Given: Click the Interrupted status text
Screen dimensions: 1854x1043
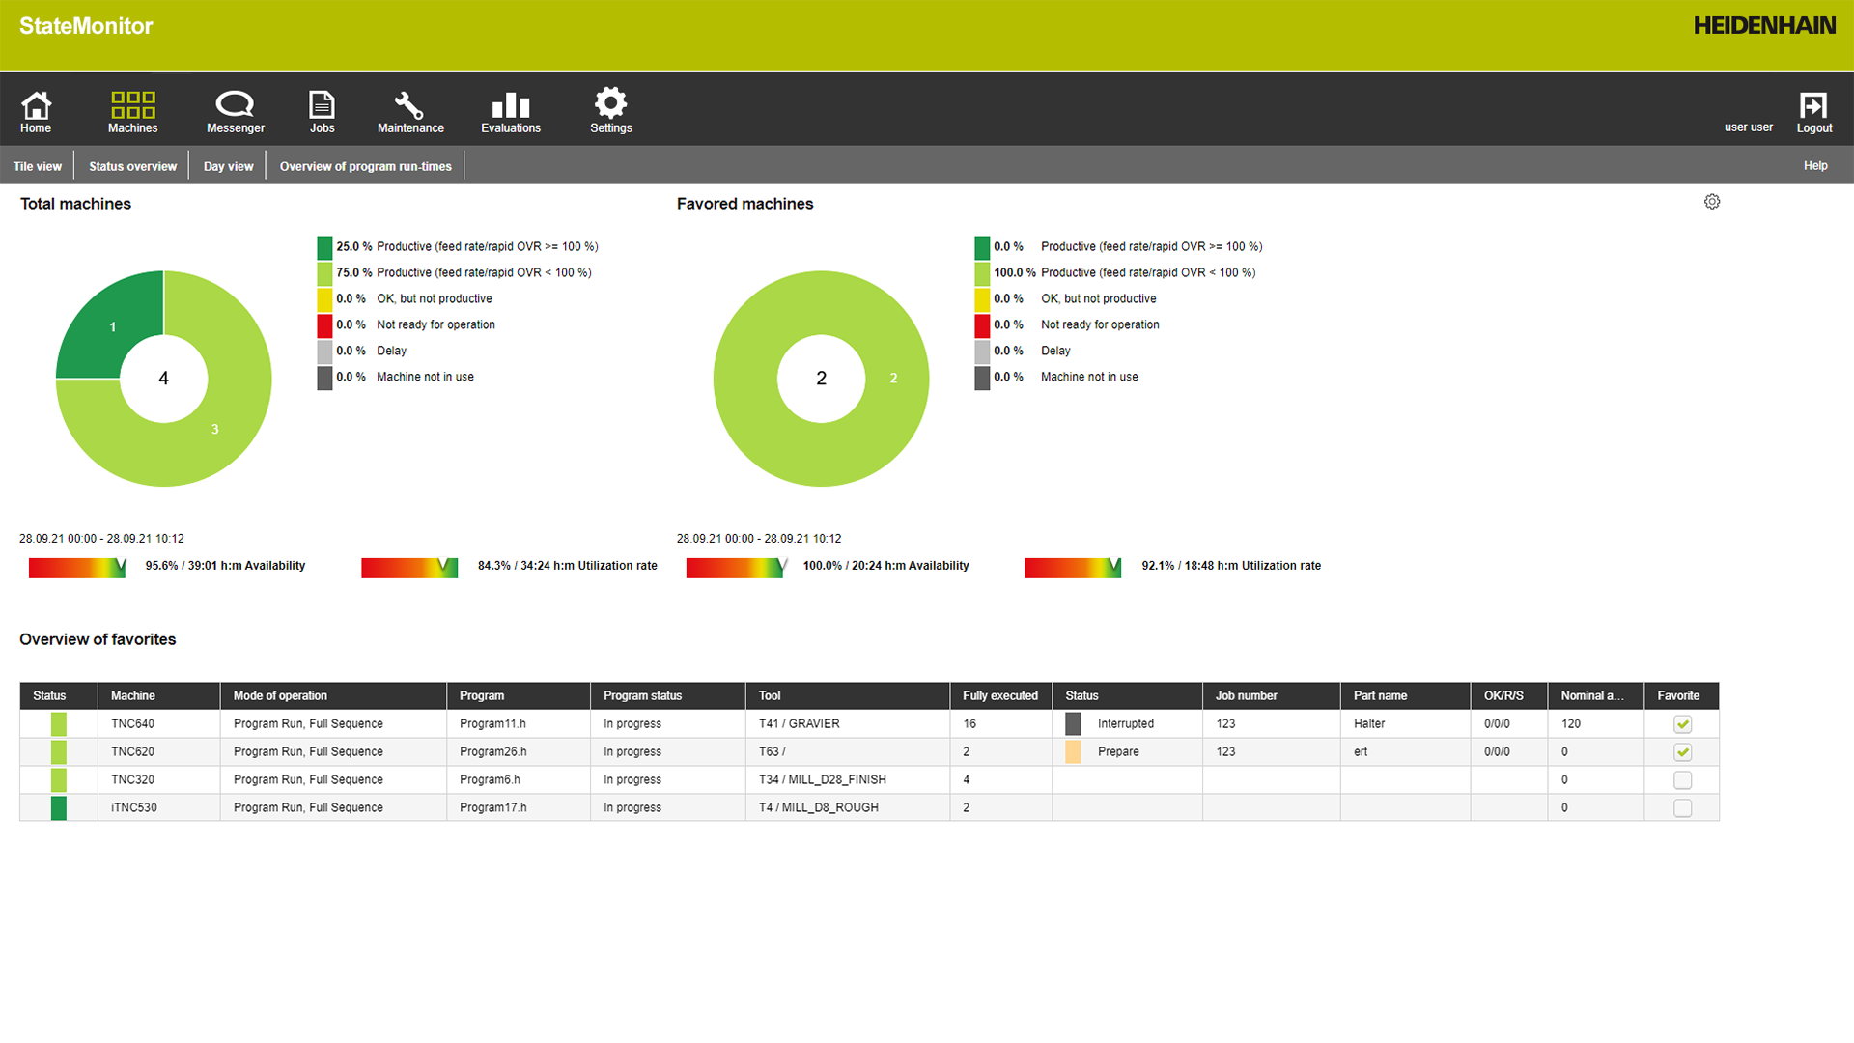Looking at the screenshot, I should point(1125,723).
